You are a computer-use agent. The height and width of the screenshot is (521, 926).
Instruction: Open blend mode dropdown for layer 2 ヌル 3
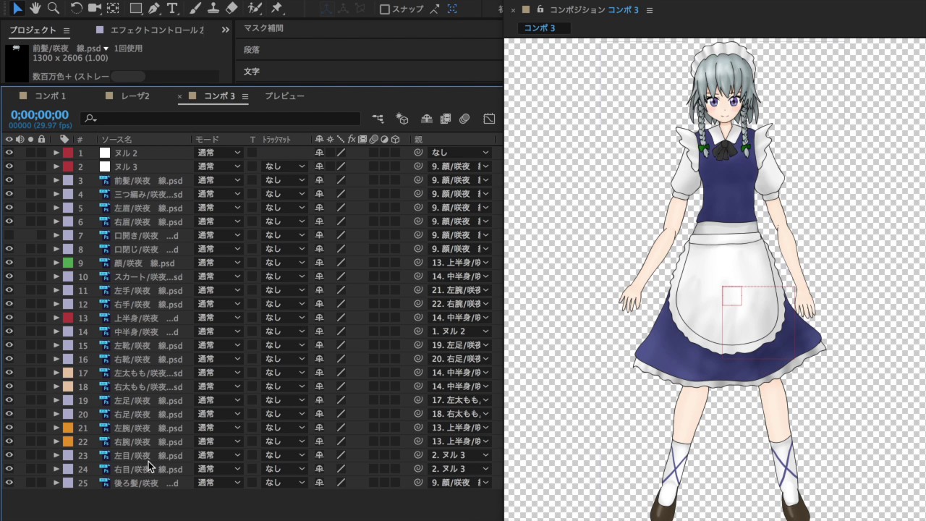pyautogui.click(x=218, y=166)
